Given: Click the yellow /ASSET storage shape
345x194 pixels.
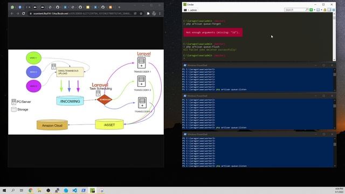Looking at the screenshot, I should tap(109, 124).
